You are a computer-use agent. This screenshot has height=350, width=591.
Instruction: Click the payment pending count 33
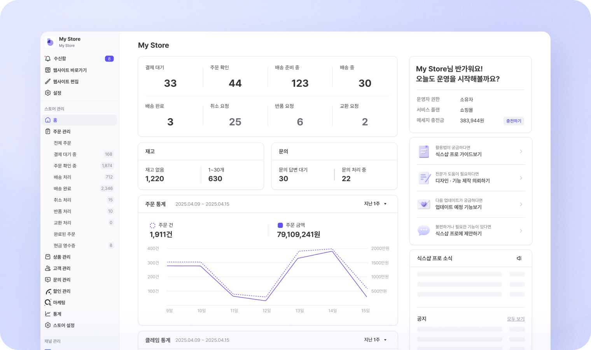point(170,83)
